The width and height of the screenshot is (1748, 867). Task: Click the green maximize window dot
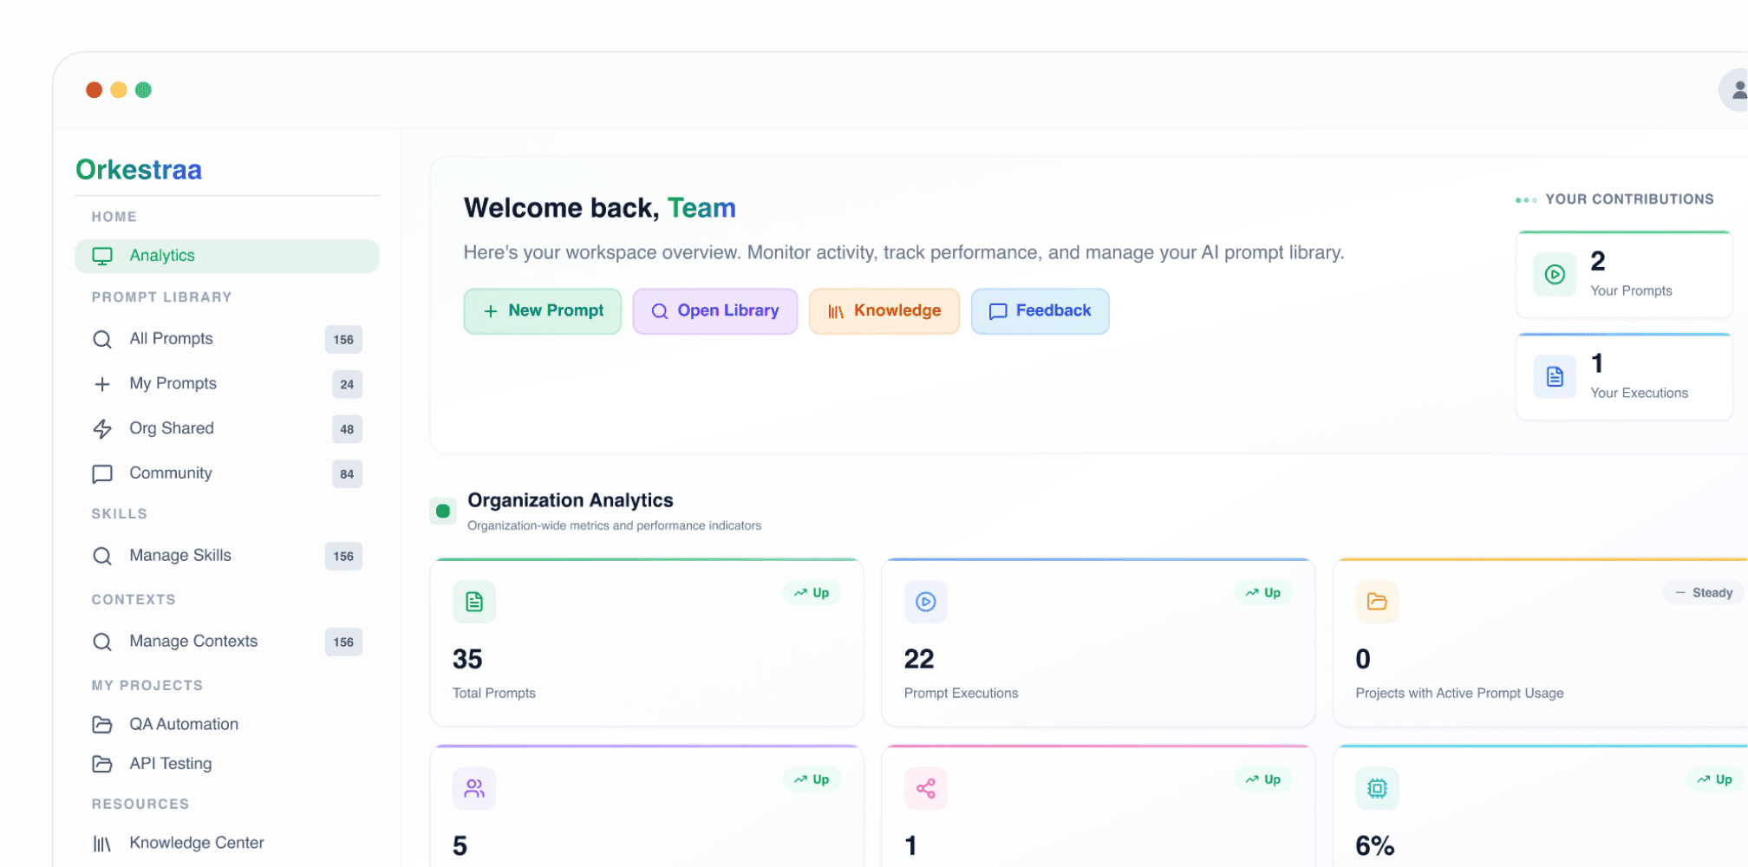(x=143, y=90)
